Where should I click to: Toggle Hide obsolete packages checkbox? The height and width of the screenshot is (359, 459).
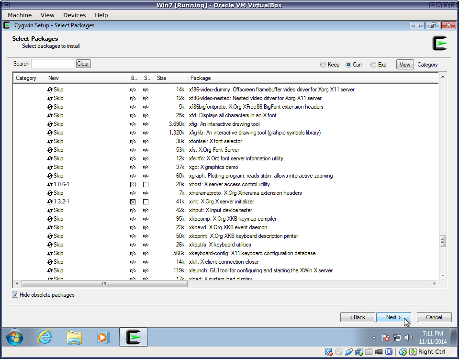(x=15, y=295)
